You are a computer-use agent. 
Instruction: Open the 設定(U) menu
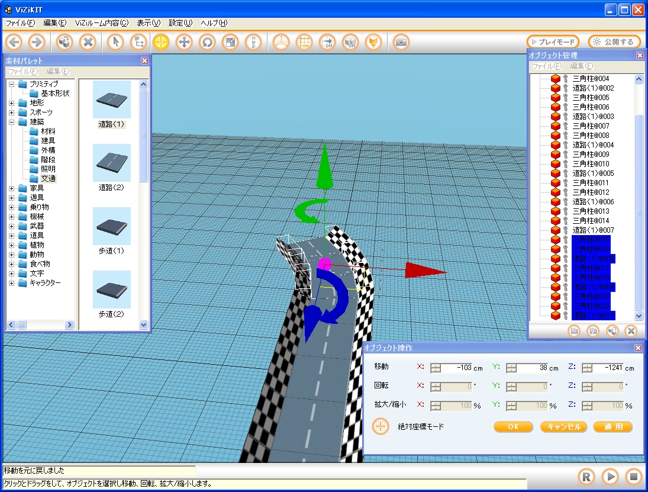point(180,23)
